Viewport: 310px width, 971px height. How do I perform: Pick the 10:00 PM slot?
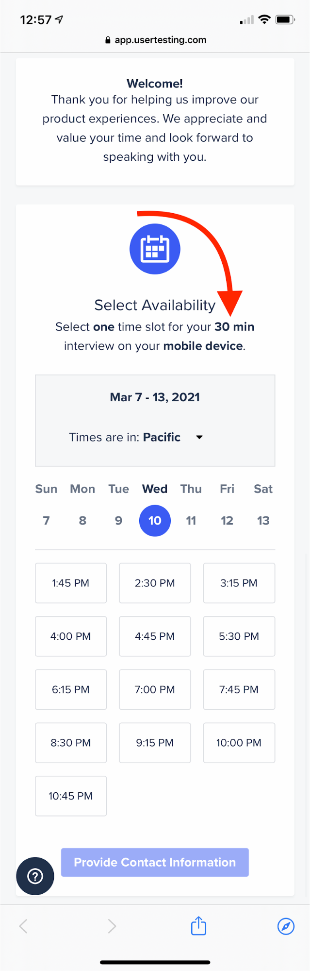[x=239, y=743]
